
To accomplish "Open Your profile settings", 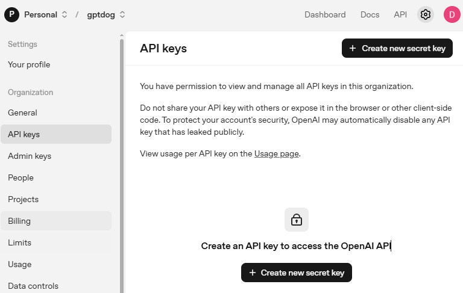I will [29, 64].
